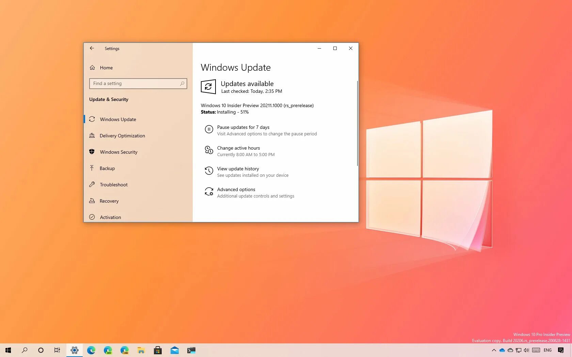Launch Microsoft Edge from the taskbar
This screenshot has height=357, width=572.
point(91,350)
